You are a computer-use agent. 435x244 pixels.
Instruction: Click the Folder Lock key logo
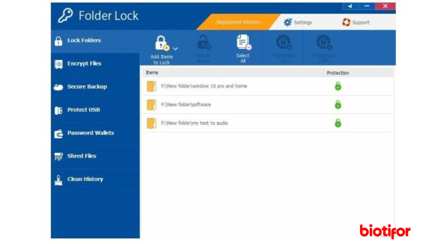[x=65, y=15]
